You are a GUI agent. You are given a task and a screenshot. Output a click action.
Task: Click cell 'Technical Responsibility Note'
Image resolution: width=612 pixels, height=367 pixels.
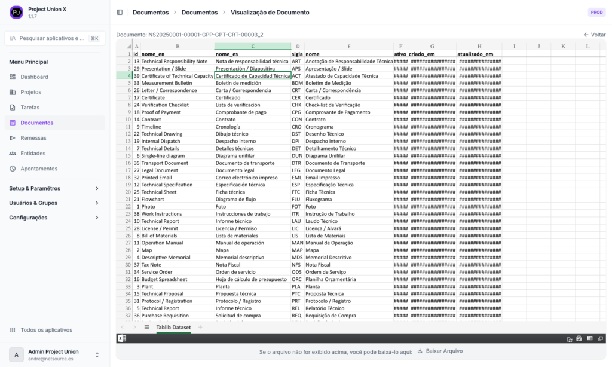click(x=177, y=62)
